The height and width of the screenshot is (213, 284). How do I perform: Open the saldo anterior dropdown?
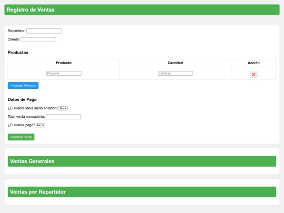click(x=63, y=108)
